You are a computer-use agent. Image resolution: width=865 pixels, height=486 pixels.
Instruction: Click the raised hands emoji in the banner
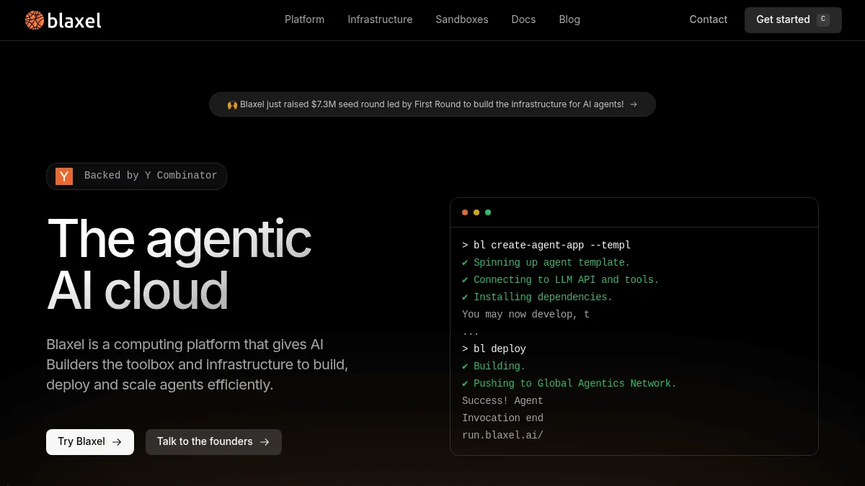pyautogui.click(x=232, y=104)
